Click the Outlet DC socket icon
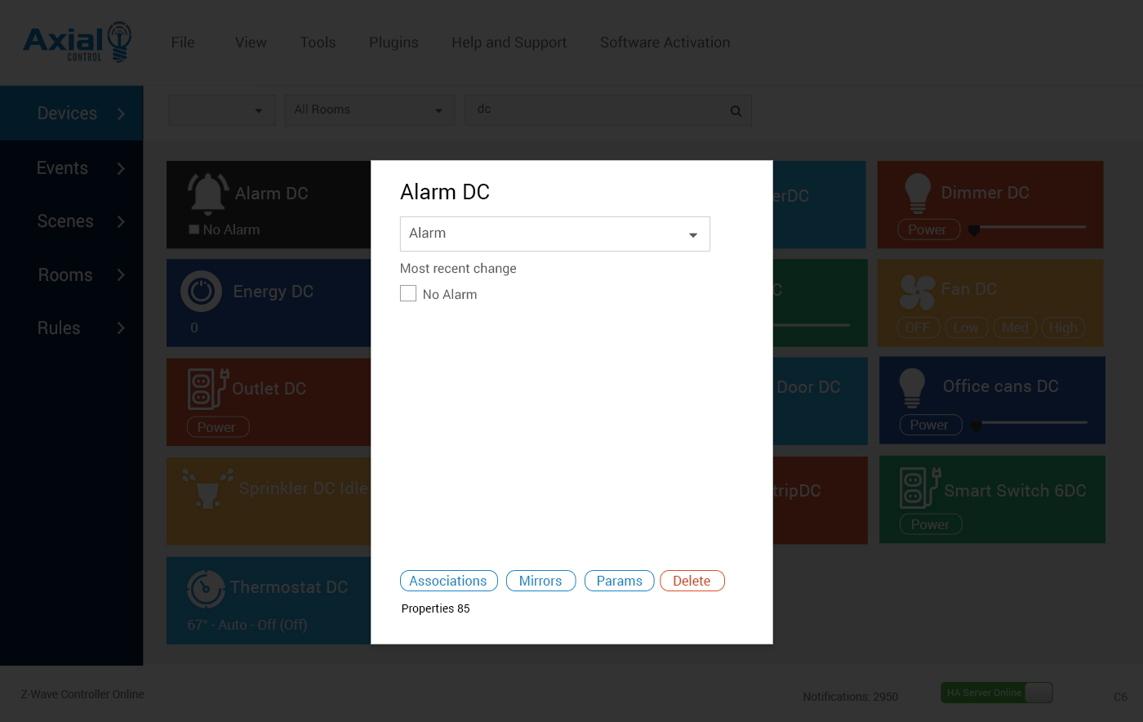The image size is (1143, 722). [x=207, y=389]
